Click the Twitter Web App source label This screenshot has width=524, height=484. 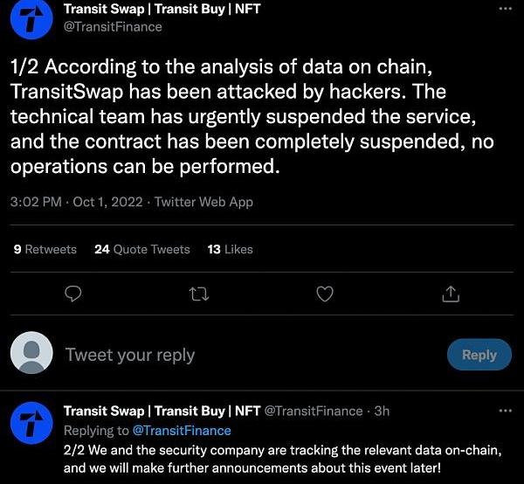[x=203, y=202]
